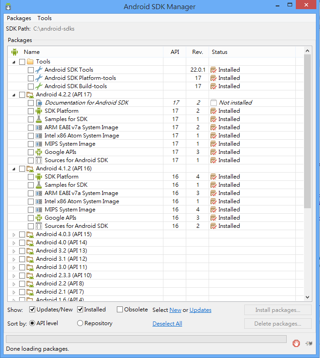Check the Documentation for Android SDK package box
Viewport: 320px width, 358px height.
click(31, 103)
